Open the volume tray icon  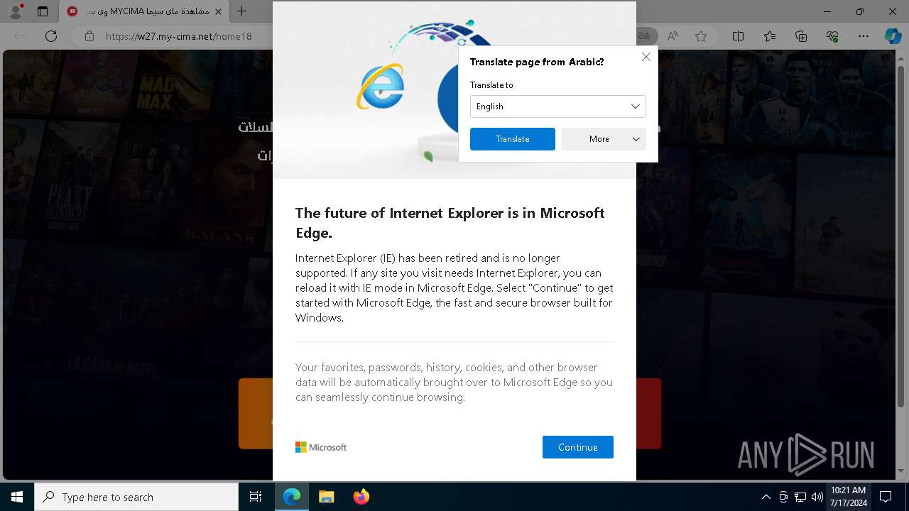[x=817, y=497]
